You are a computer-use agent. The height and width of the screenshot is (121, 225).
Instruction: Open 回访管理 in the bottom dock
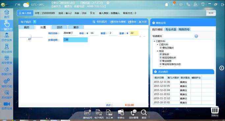pos(134,114)
